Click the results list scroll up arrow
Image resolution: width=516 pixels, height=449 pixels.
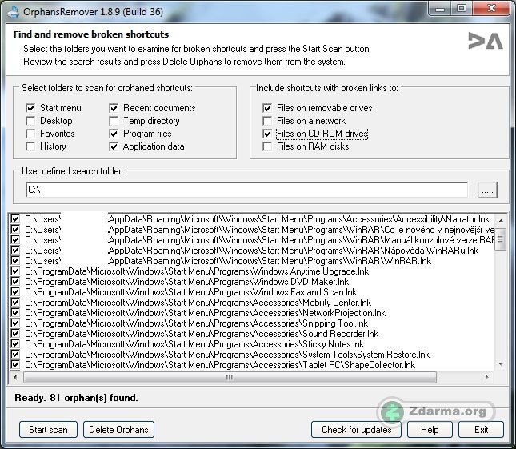[x=501, y=220]
